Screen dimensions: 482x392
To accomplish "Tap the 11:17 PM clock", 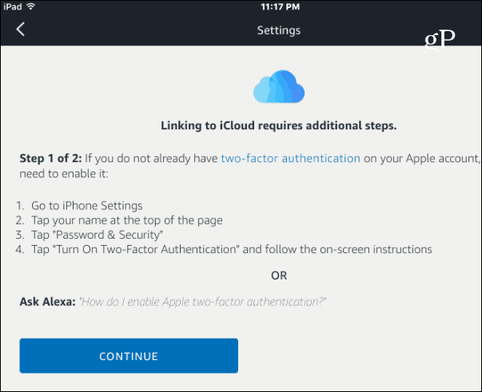I will (280, 6).
